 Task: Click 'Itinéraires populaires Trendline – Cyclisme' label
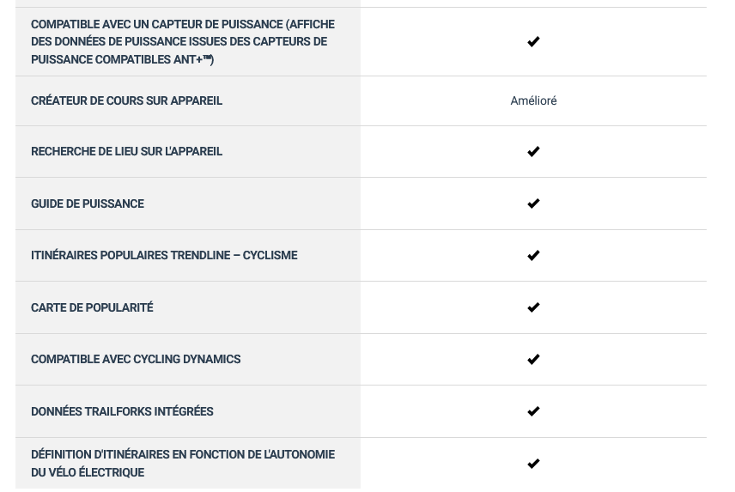click(164, 255)
